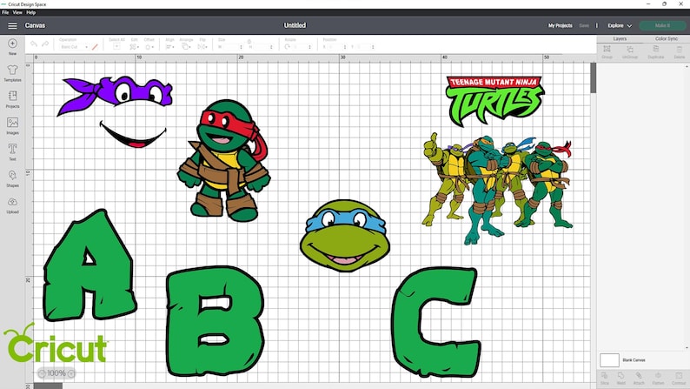Click the Make It button
690x389 pixels.
point(662,25)
